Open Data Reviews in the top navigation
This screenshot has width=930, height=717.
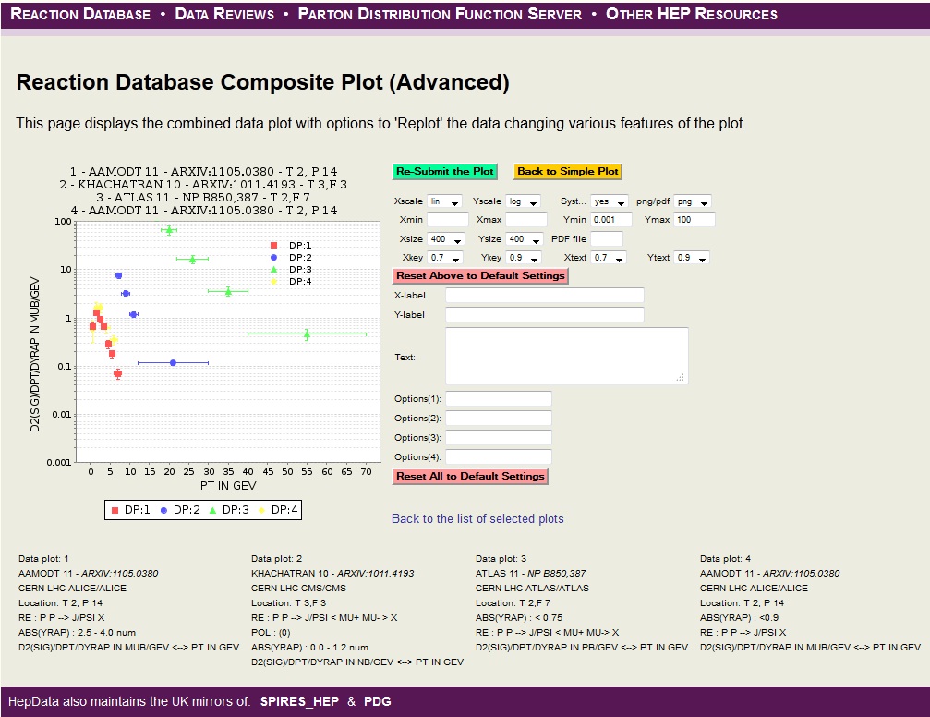pyautogui.click(x=224, y=14)
